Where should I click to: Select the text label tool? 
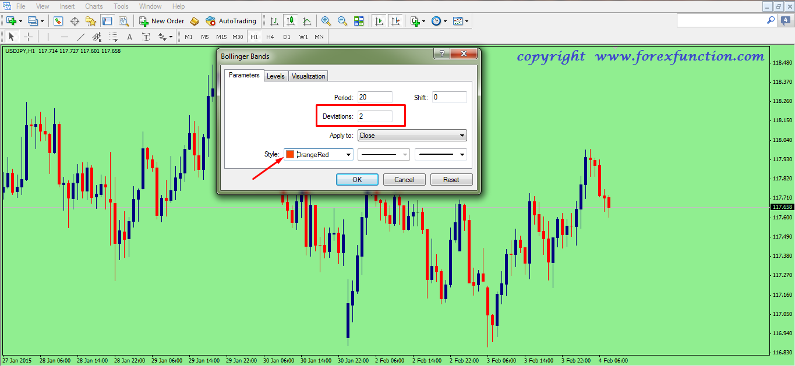pos(146,37)
